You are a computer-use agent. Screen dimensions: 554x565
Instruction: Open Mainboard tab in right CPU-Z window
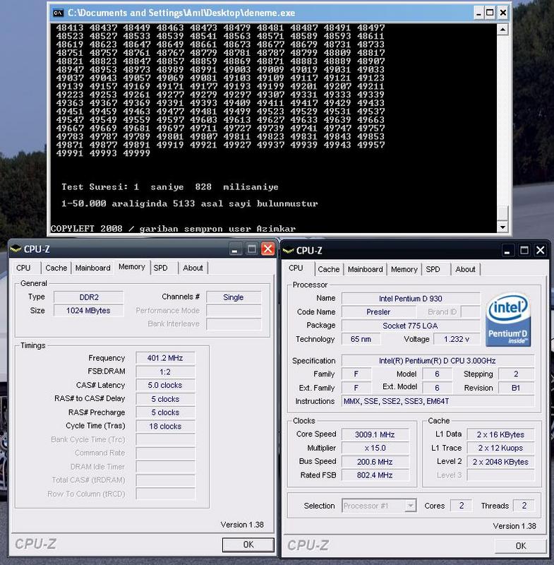(x=366, y=269)
